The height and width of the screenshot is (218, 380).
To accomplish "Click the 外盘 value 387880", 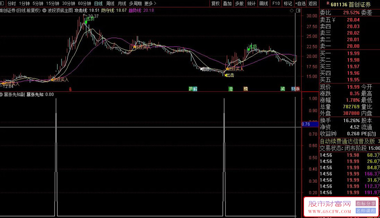I will click(351, 113).
